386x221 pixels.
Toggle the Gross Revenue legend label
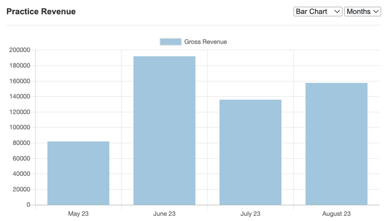pyautogui.click(x=205, y=42)
